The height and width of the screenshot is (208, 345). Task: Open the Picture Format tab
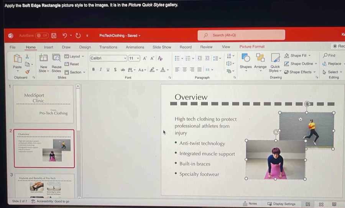coord(252,47)
